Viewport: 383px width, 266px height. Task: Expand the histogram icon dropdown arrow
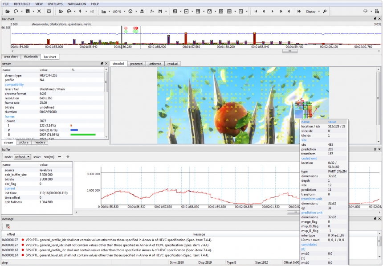109,11
